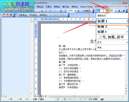129x102 pixels.
Task: Click the left pane vertical scroll thumb
Action: click(x=31, y=21)
